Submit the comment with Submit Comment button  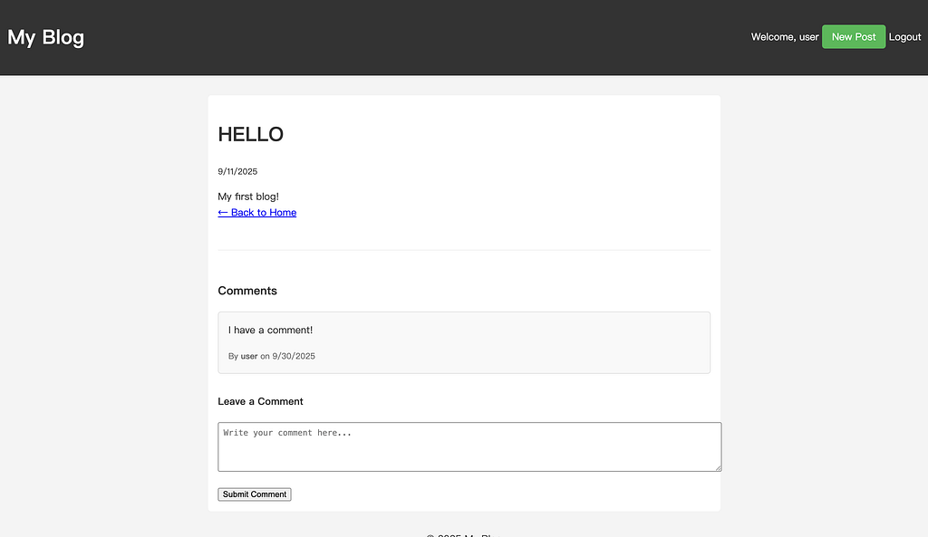tap(255, 494)
